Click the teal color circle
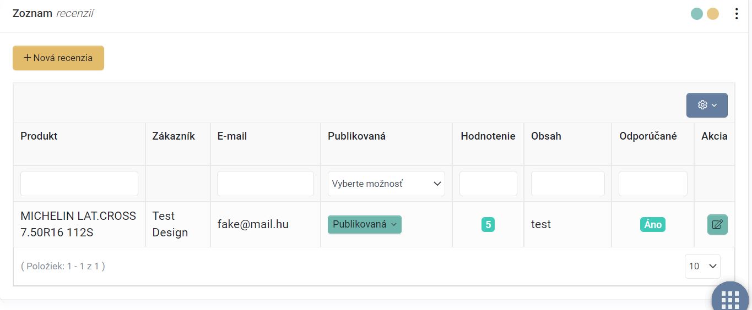This screenshot has height=310, width=752. click(x=697, y=14)
